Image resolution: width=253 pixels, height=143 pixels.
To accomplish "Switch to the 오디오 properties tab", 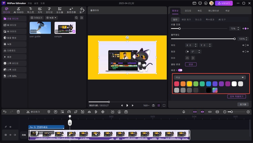I will [188, 10].
